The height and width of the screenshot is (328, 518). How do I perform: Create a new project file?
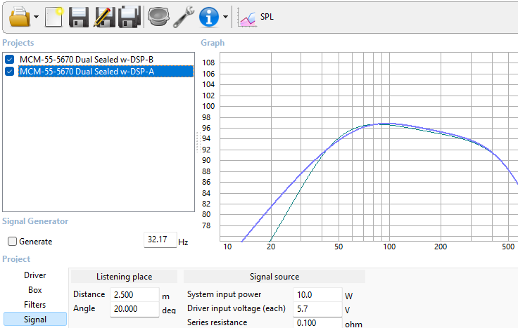point(53,15)
